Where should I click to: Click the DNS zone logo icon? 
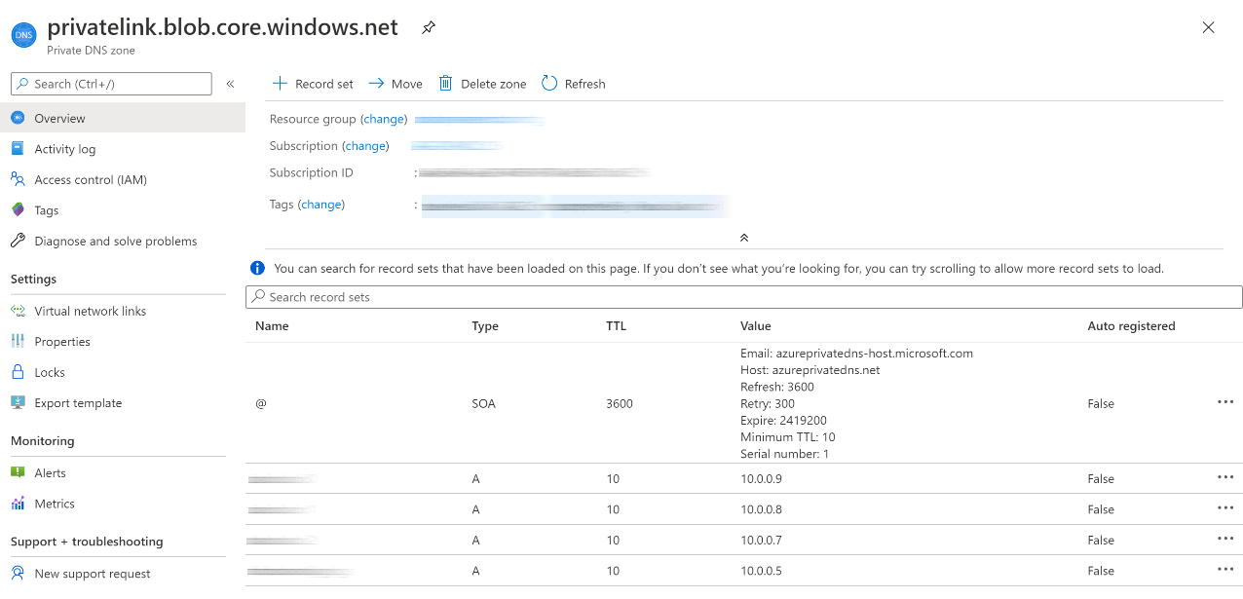(23, 35)
